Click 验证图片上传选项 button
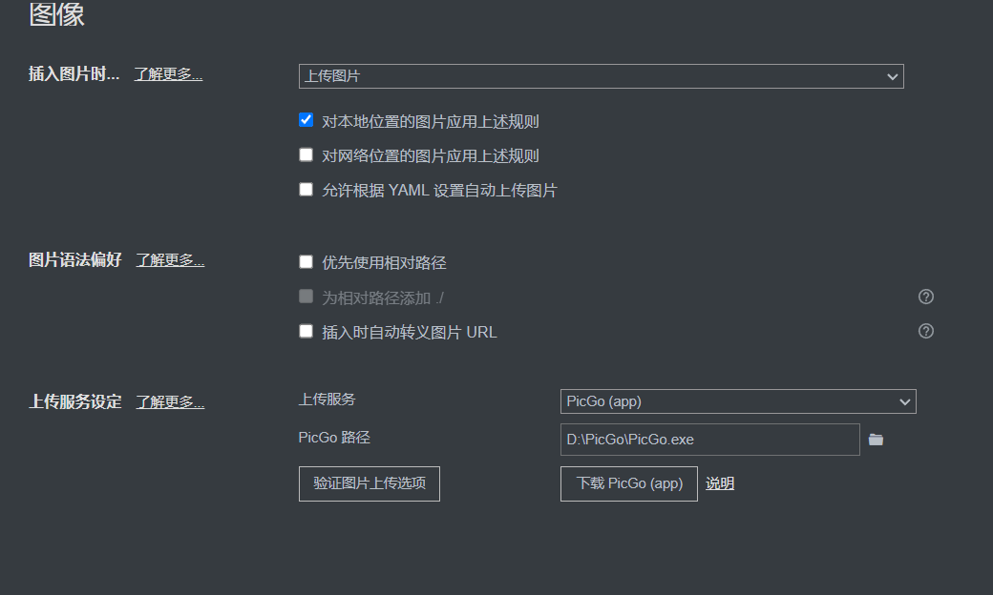This screenshot has height=595, width=993. point(369,483)
